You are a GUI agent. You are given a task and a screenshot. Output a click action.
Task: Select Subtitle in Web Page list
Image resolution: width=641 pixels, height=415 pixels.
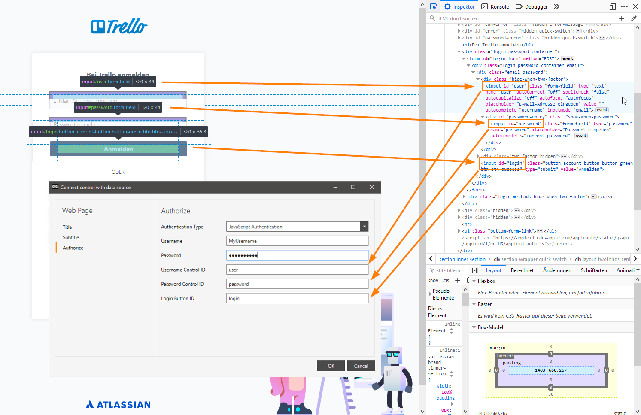click(x=71, y=237)
